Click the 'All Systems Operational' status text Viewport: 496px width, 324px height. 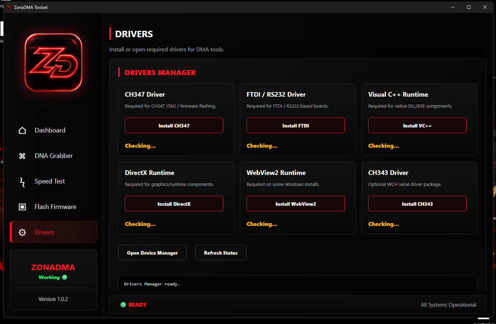click(448, 305)
